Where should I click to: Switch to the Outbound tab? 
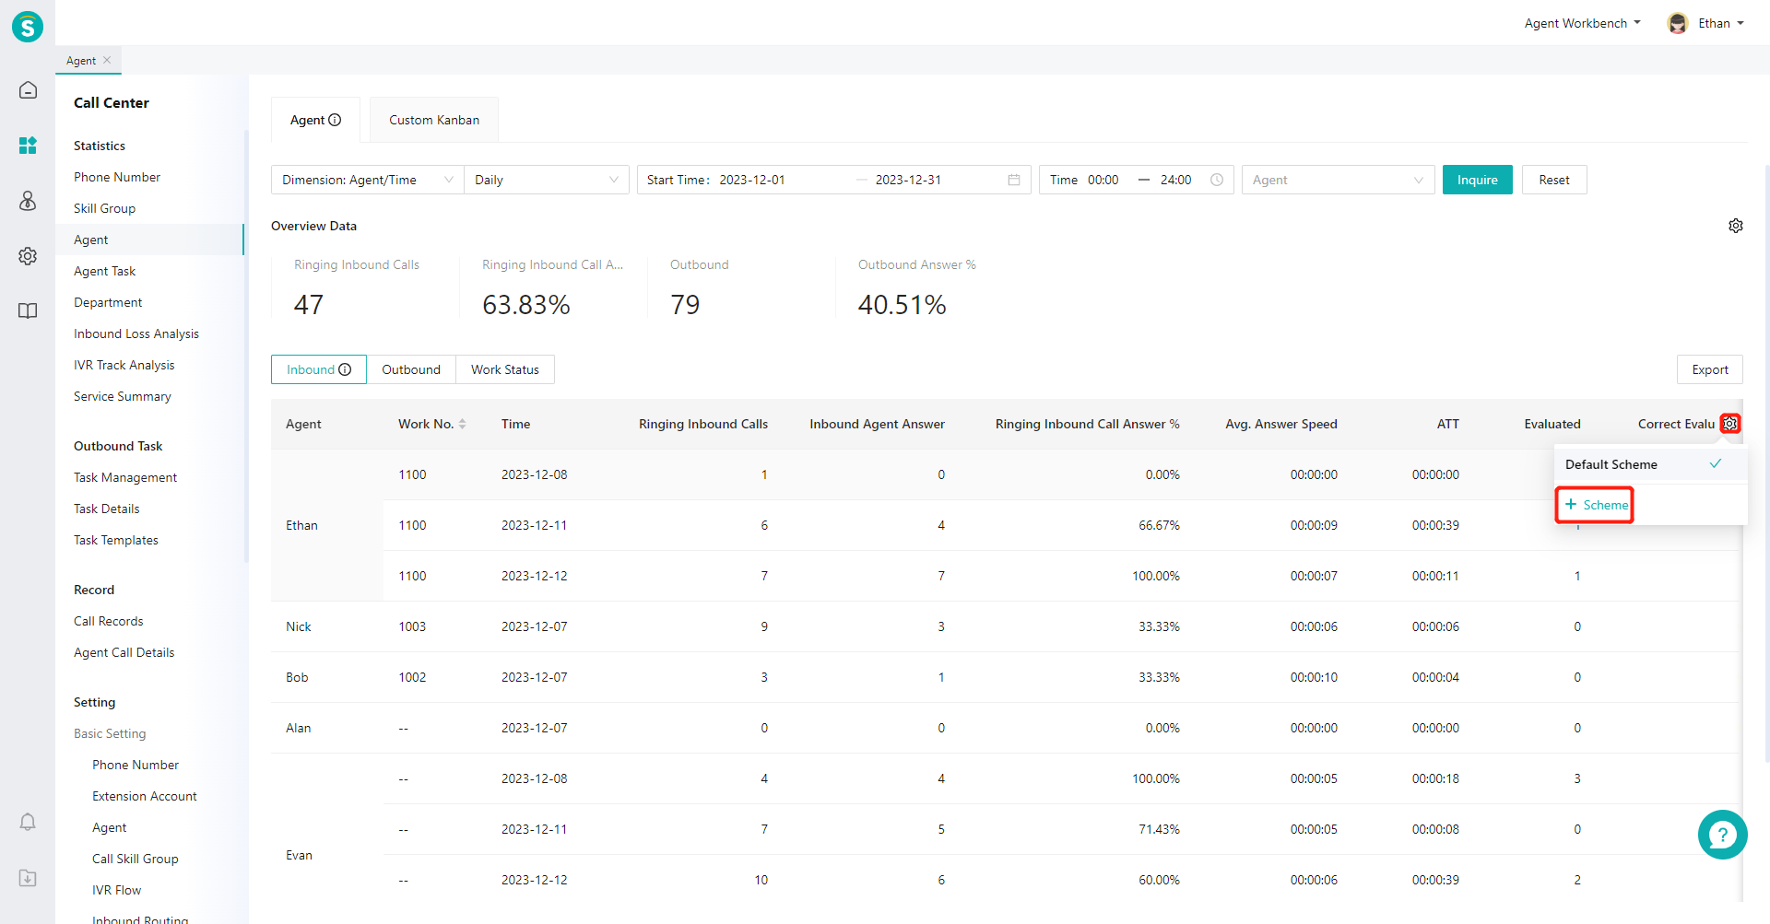point(411,369)
